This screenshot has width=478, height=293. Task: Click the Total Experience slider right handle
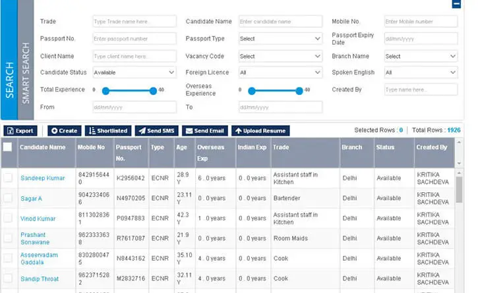pos(153,90)
